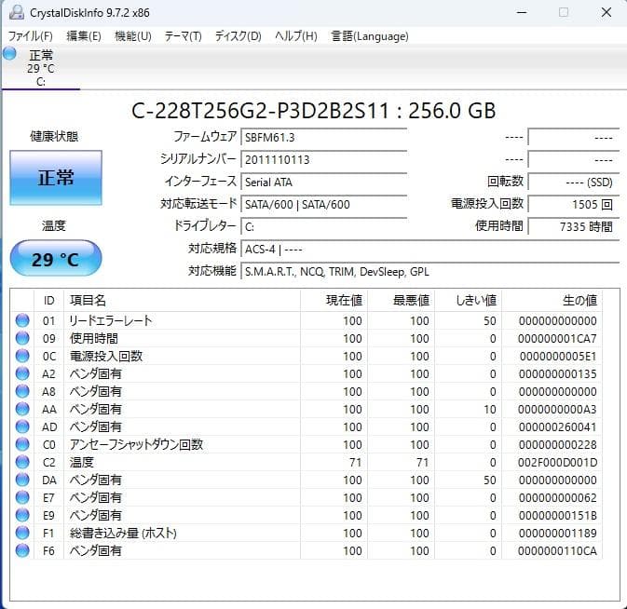Image resolution: width=627 pixels, height=609 pixels.
Task: Click the status orb for リードエラーレート row
Action: coord(22,320)
